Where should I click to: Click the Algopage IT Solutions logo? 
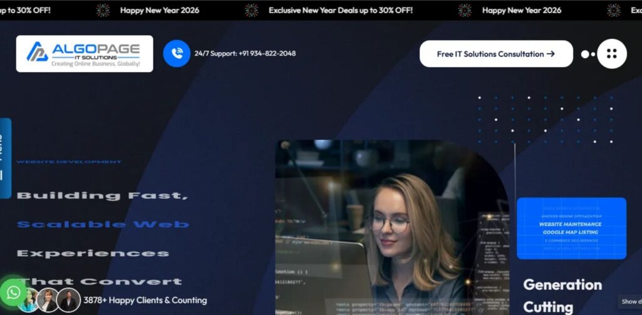84,54
